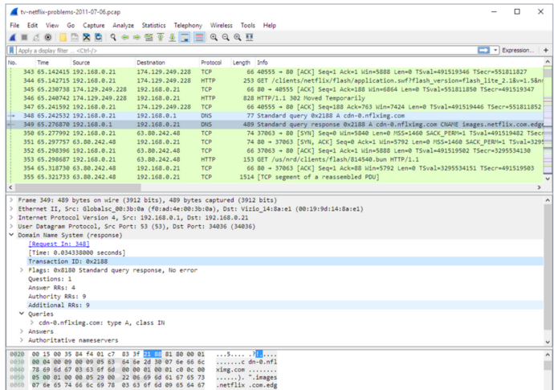Expand the Answers section
This screenshot has height=390, width=554.
click(22, 330)
